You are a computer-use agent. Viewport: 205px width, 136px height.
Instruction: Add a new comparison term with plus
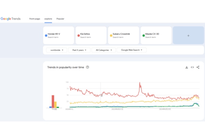coord(188,35)
